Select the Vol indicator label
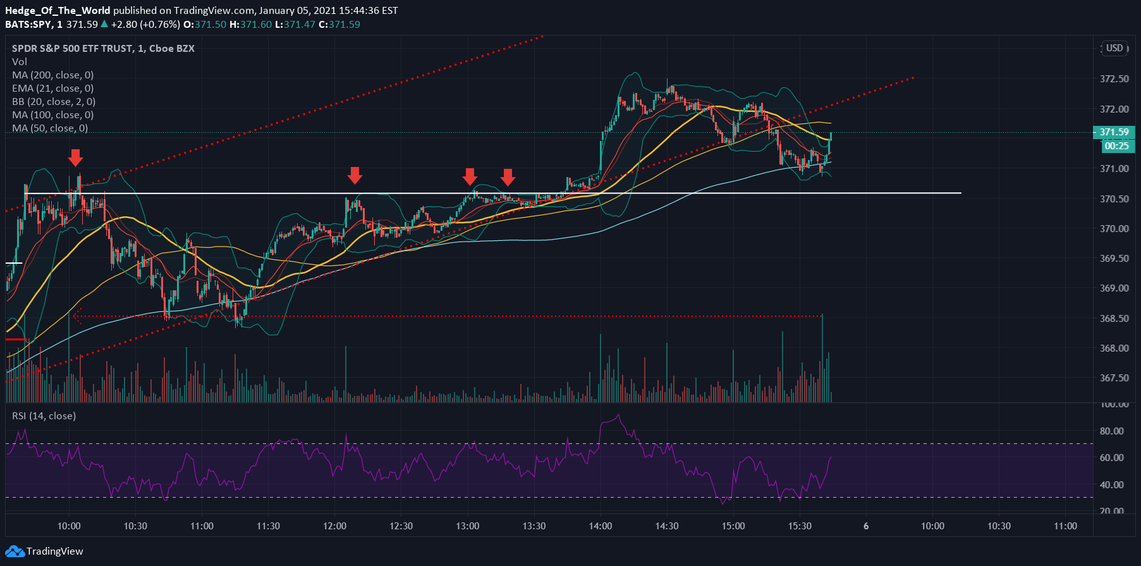1141x566 pixels. coord(20,62)
